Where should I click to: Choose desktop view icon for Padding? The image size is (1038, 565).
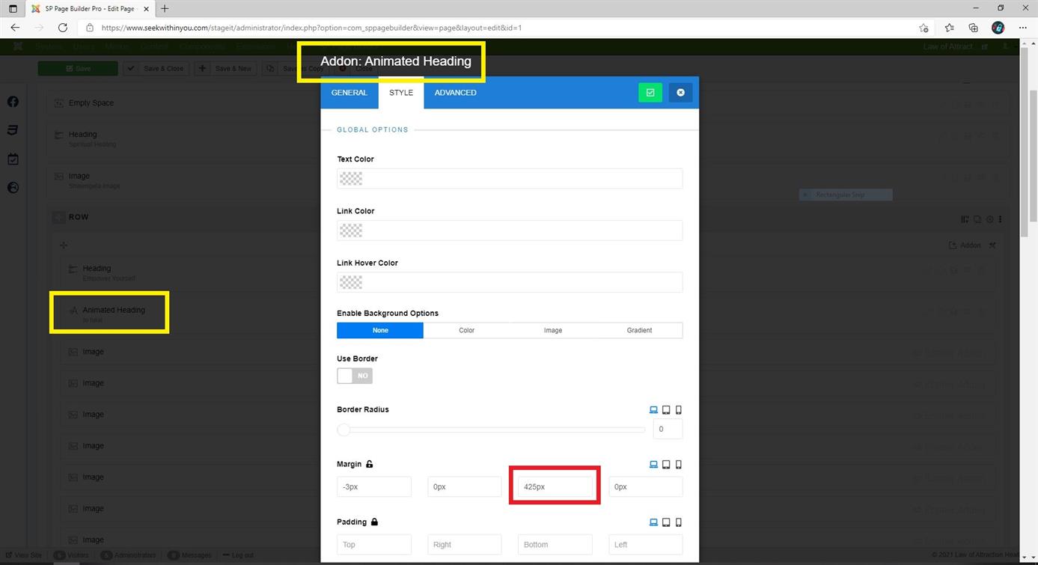tap(653, 522)
